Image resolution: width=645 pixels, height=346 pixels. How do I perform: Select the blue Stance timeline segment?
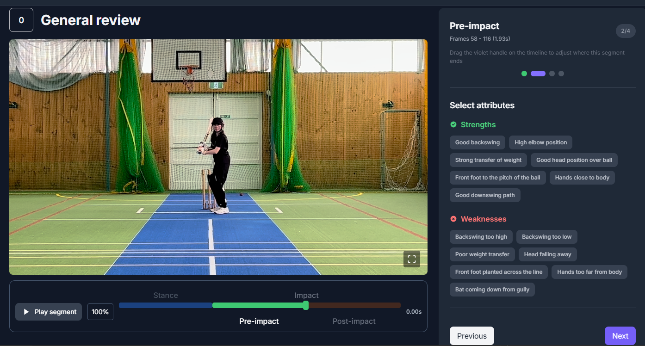(165, 305)
